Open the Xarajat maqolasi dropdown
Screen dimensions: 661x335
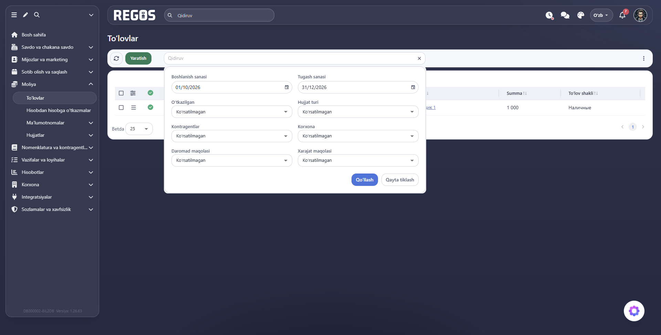[358, 160]
